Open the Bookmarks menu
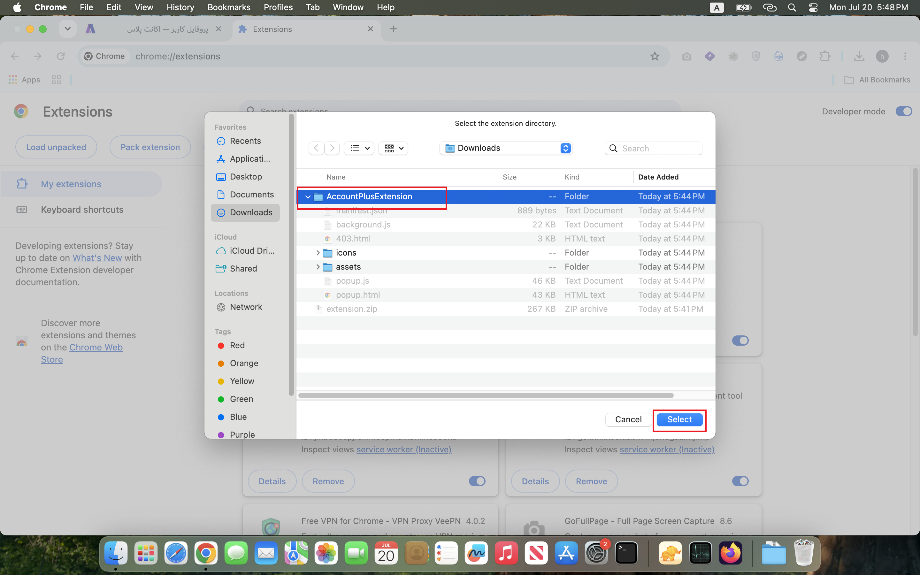The image size is (920, 575). (x=229, y=8)
